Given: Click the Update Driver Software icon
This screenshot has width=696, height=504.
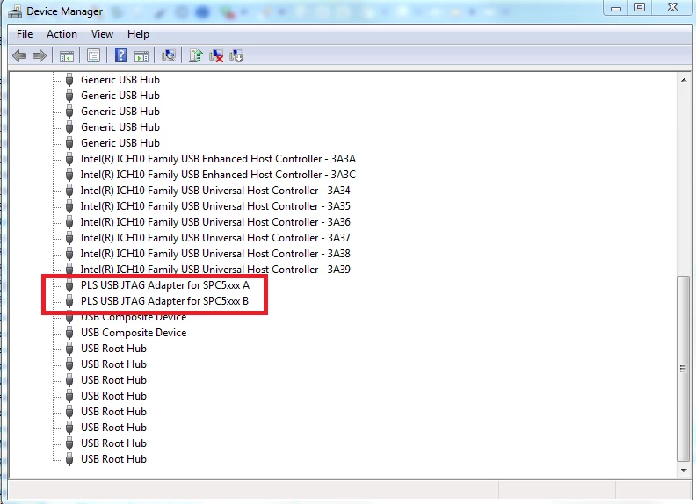Looking at the screenshot, I should 196,56.
